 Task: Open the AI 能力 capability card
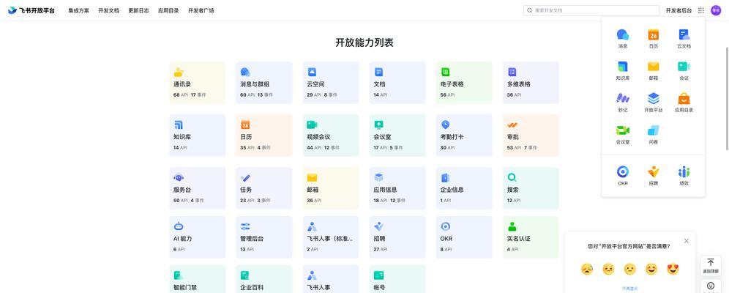pos(197,237)
